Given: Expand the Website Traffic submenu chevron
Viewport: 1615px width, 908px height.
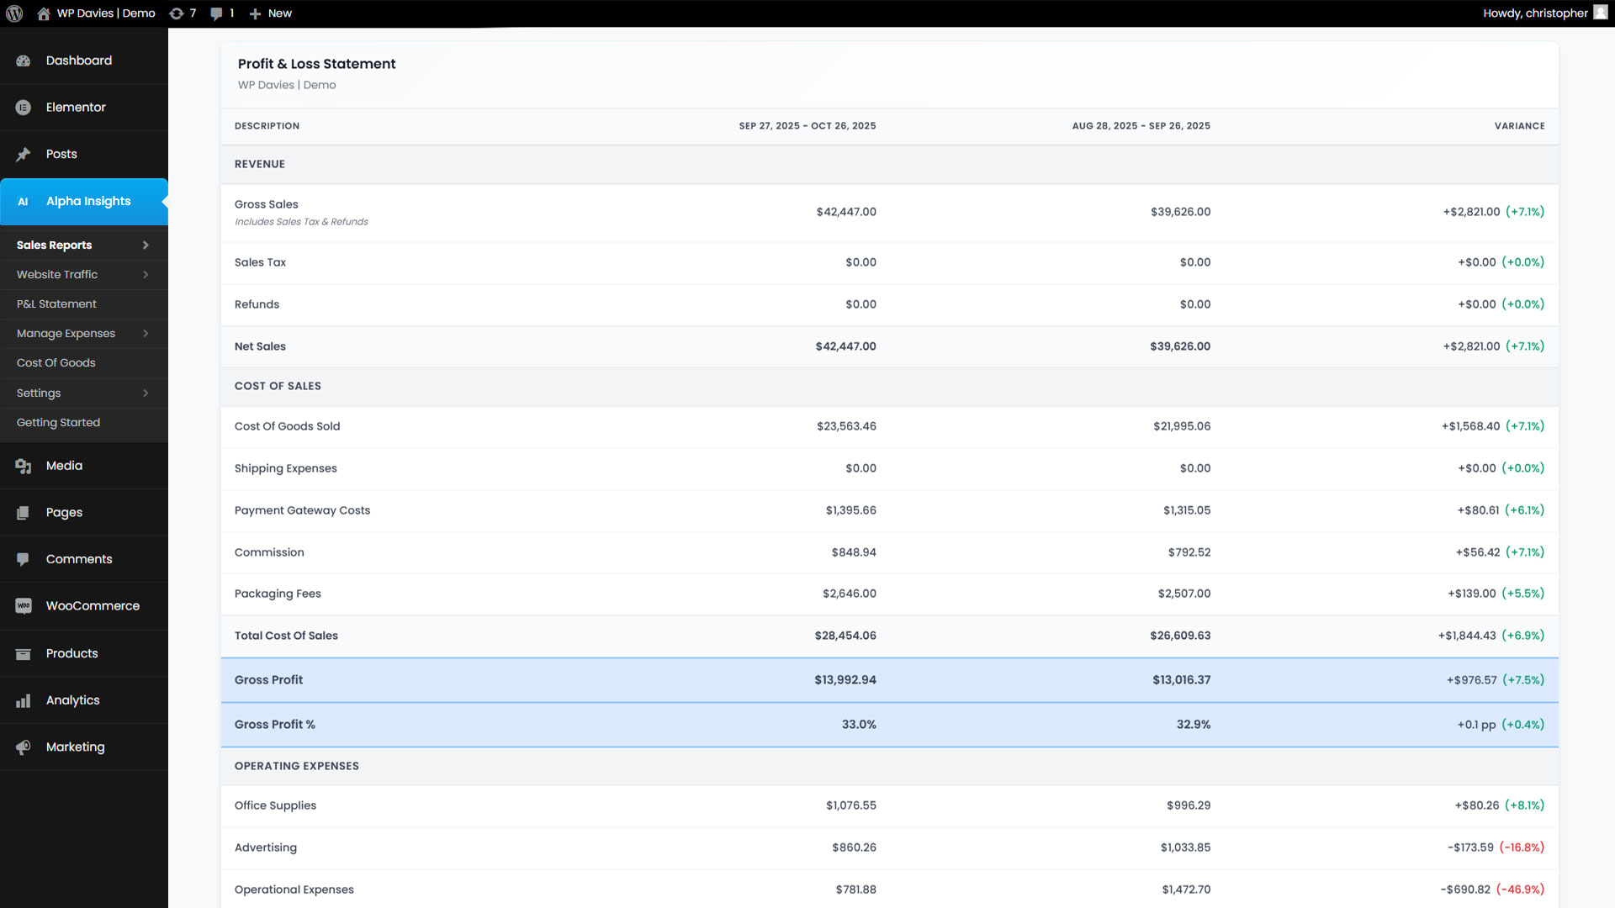Looking at the screenshot, I should (146, 275).
